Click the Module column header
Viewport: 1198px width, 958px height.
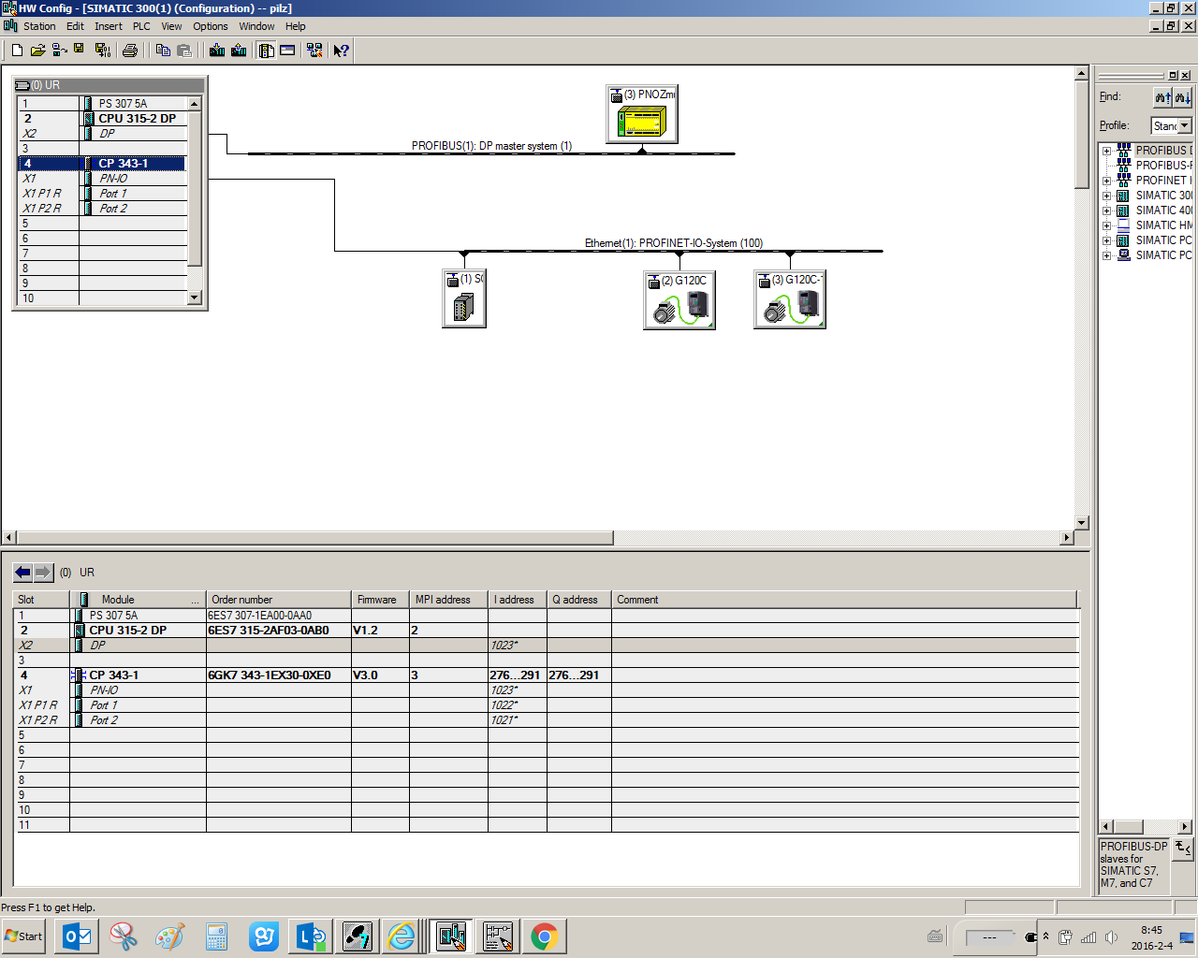tap(139, 600)
